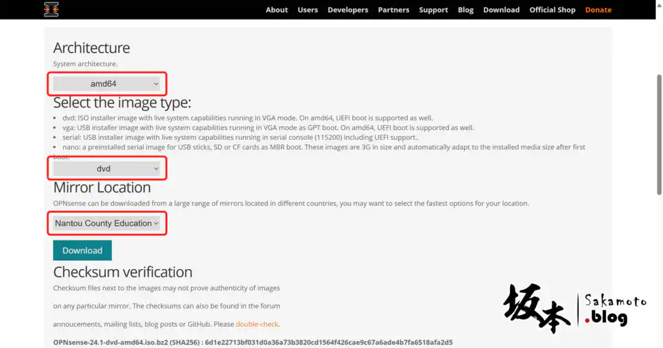Open the dvd image type dropdown
The height and width of the screenshot is (348, 663).
point(107,169)
